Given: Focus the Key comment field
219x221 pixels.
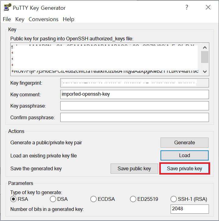Looking at the screenshot, I should click(x=134, y=94).
